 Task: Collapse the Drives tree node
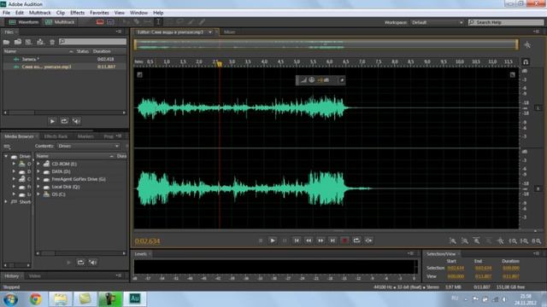[6, 156]
